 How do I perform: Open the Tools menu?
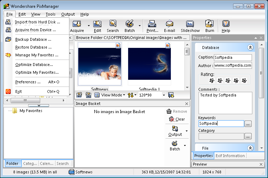tap(51, 14)
